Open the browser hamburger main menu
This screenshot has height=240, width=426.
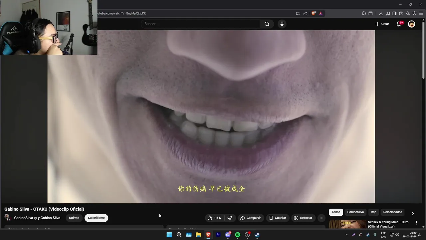pos(421,13)
